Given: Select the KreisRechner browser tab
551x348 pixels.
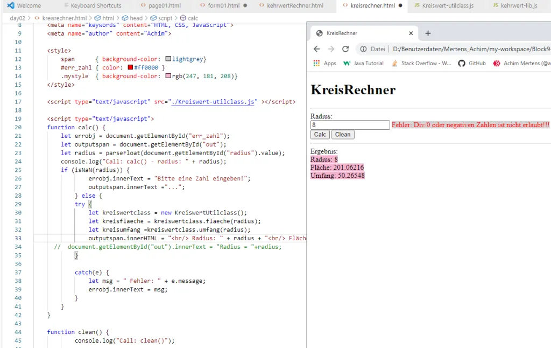Looking at the screenshot, I should 364,33.
